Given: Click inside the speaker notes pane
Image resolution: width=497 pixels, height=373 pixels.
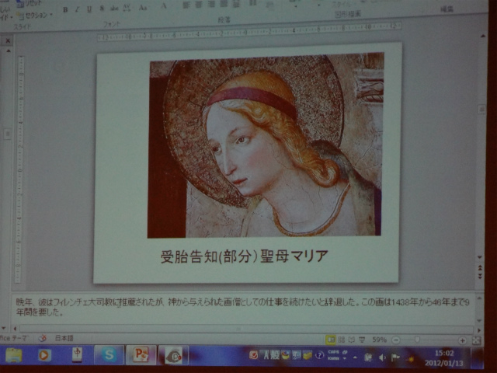Looking at the screenshot, I should (x=242, y=307).
